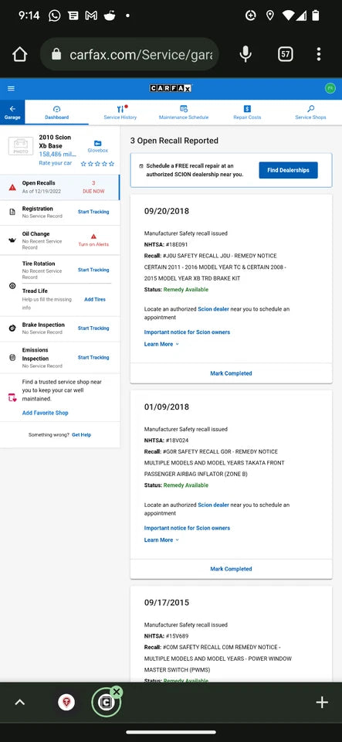Expand the bottom tab strip chevron
Screen dimensions: 342x742
coord(19,703)
